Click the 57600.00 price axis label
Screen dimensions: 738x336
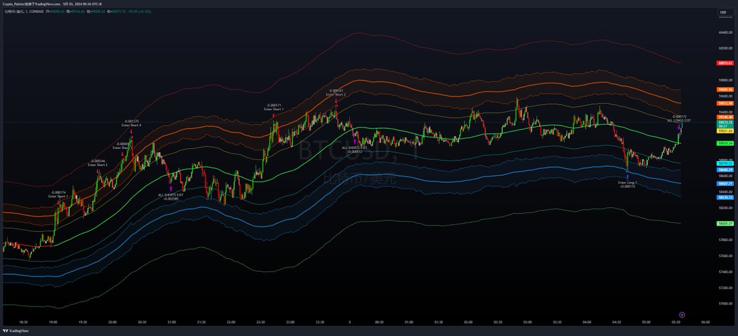click(726, 256)
